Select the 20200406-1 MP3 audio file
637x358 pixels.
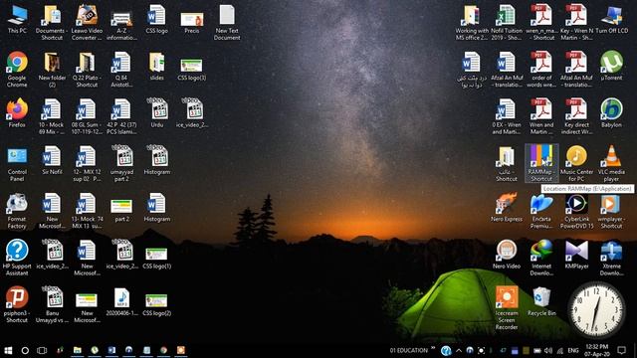[x=121, y=301]
